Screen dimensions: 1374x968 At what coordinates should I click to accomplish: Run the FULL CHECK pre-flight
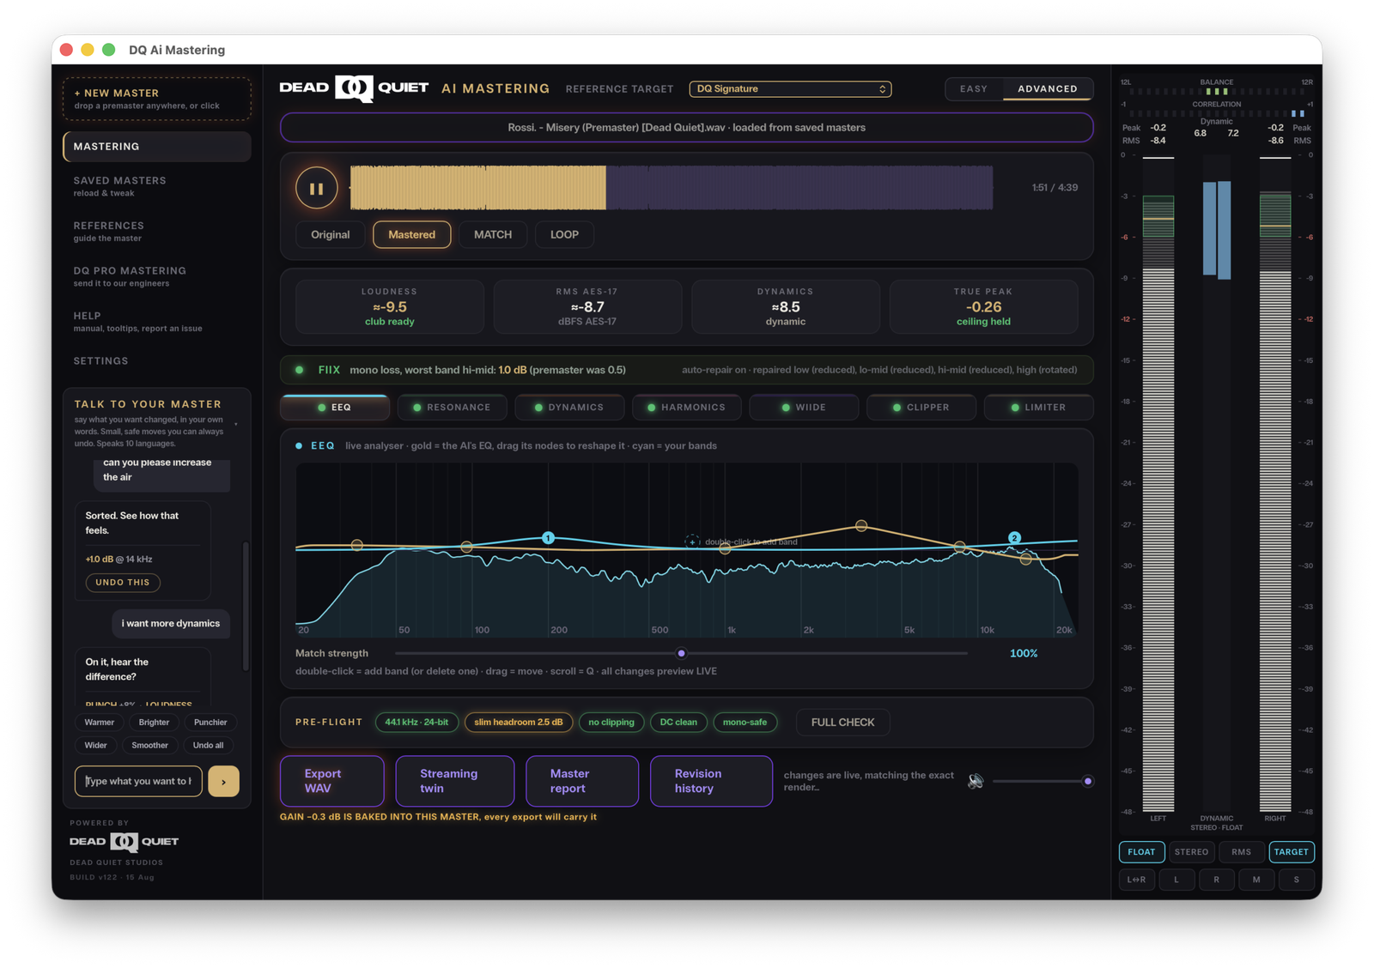[x=843, y=723]
